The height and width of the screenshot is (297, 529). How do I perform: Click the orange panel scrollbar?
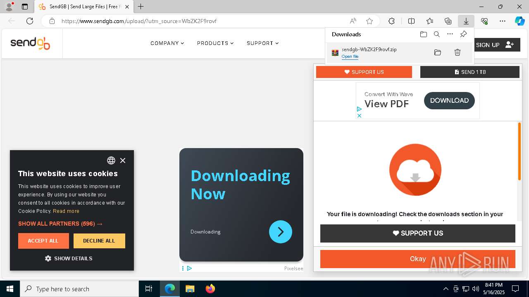(519, 151)
